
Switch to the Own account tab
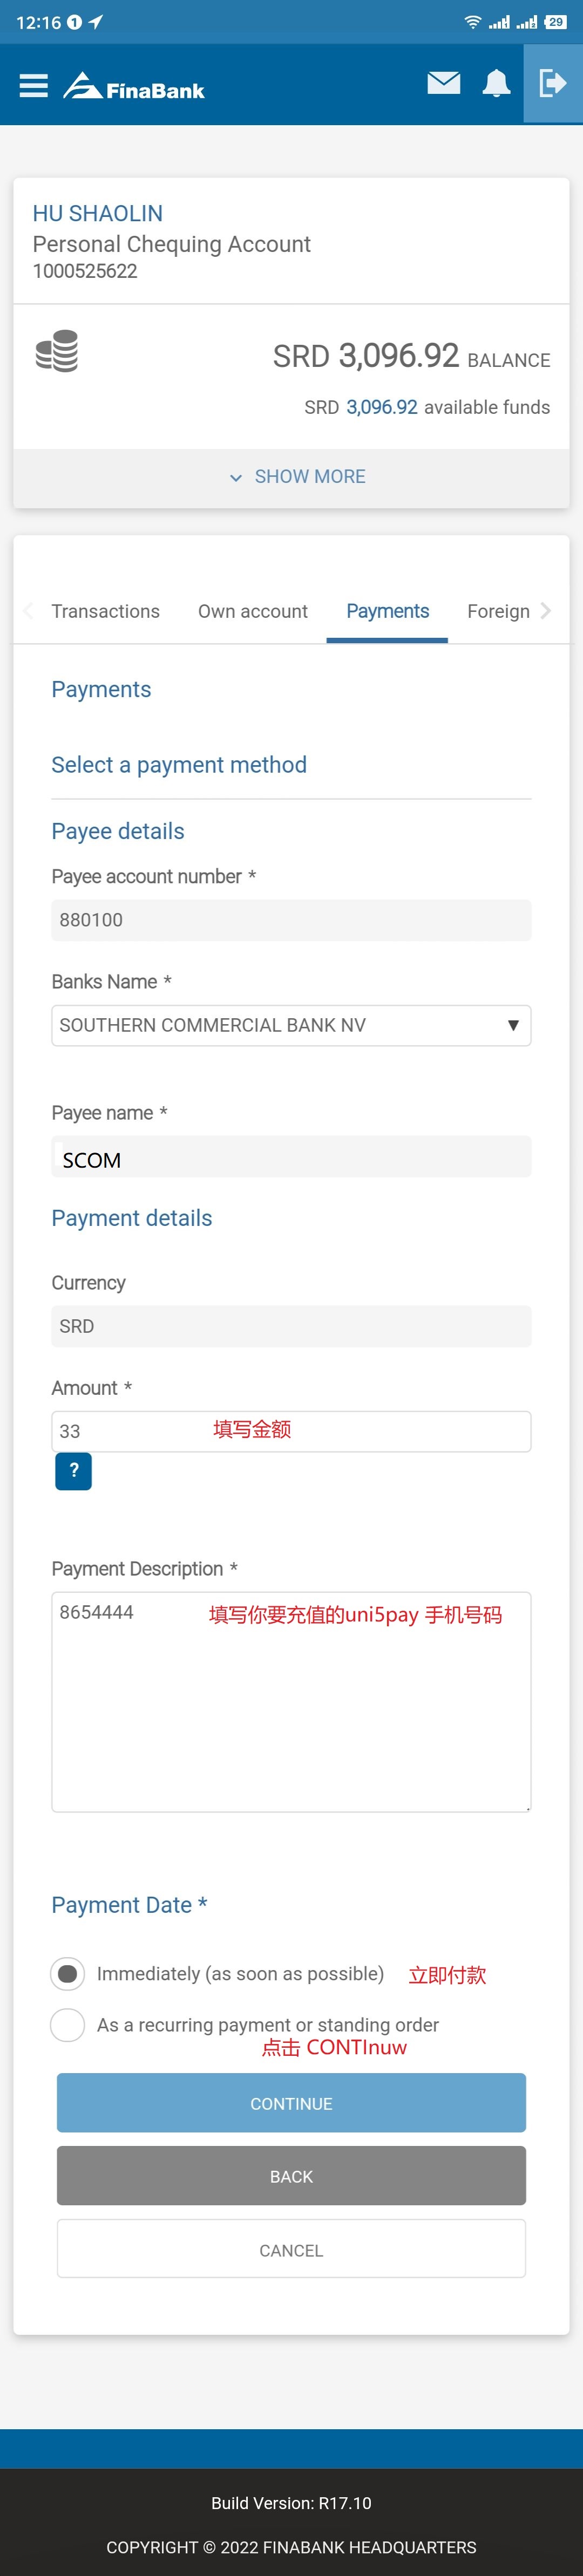(253, 611)
